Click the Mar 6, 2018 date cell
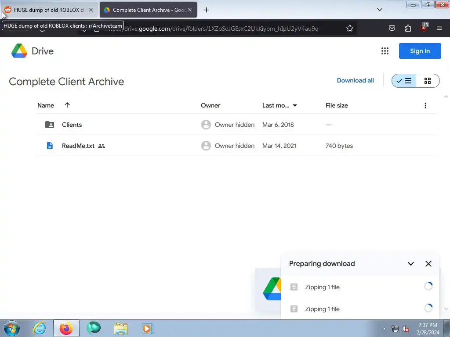 coord(278,125)
